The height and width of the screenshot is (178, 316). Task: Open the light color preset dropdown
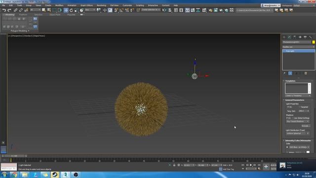click(x=299, y=147)
